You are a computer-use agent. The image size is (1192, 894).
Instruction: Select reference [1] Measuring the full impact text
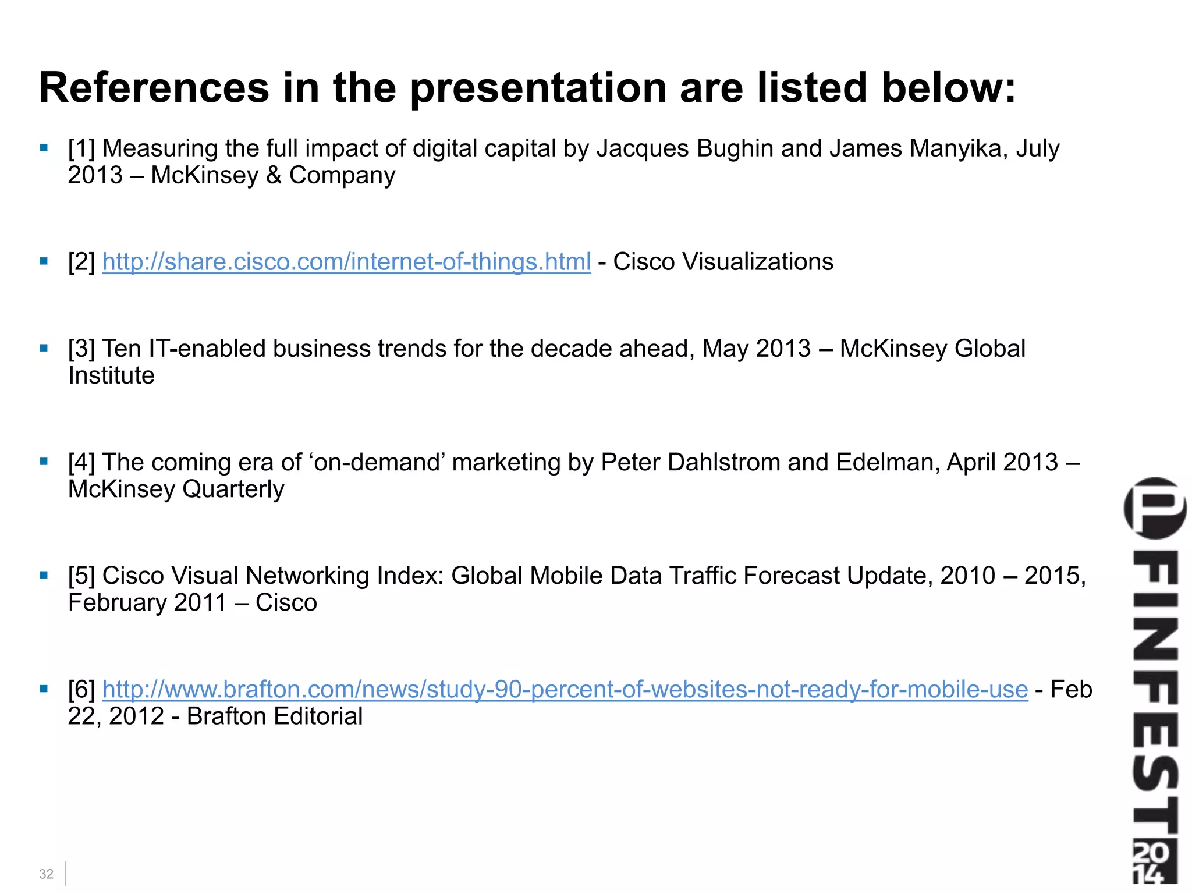563,162
